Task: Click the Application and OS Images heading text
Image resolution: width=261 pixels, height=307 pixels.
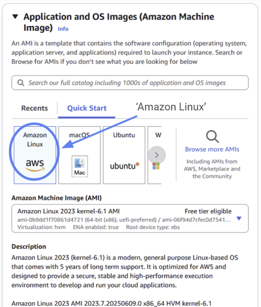Action: [119, 22]
